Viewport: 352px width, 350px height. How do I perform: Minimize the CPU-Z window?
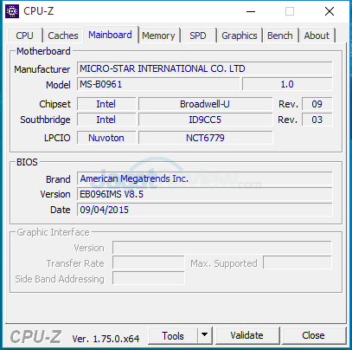tap(251, 11)
